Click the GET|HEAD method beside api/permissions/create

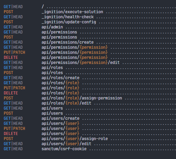[13, 42]
